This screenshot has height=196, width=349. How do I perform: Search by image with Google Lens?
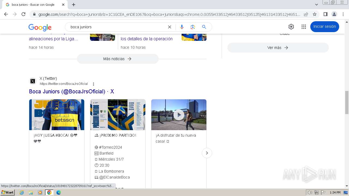(x=193, y=27)
